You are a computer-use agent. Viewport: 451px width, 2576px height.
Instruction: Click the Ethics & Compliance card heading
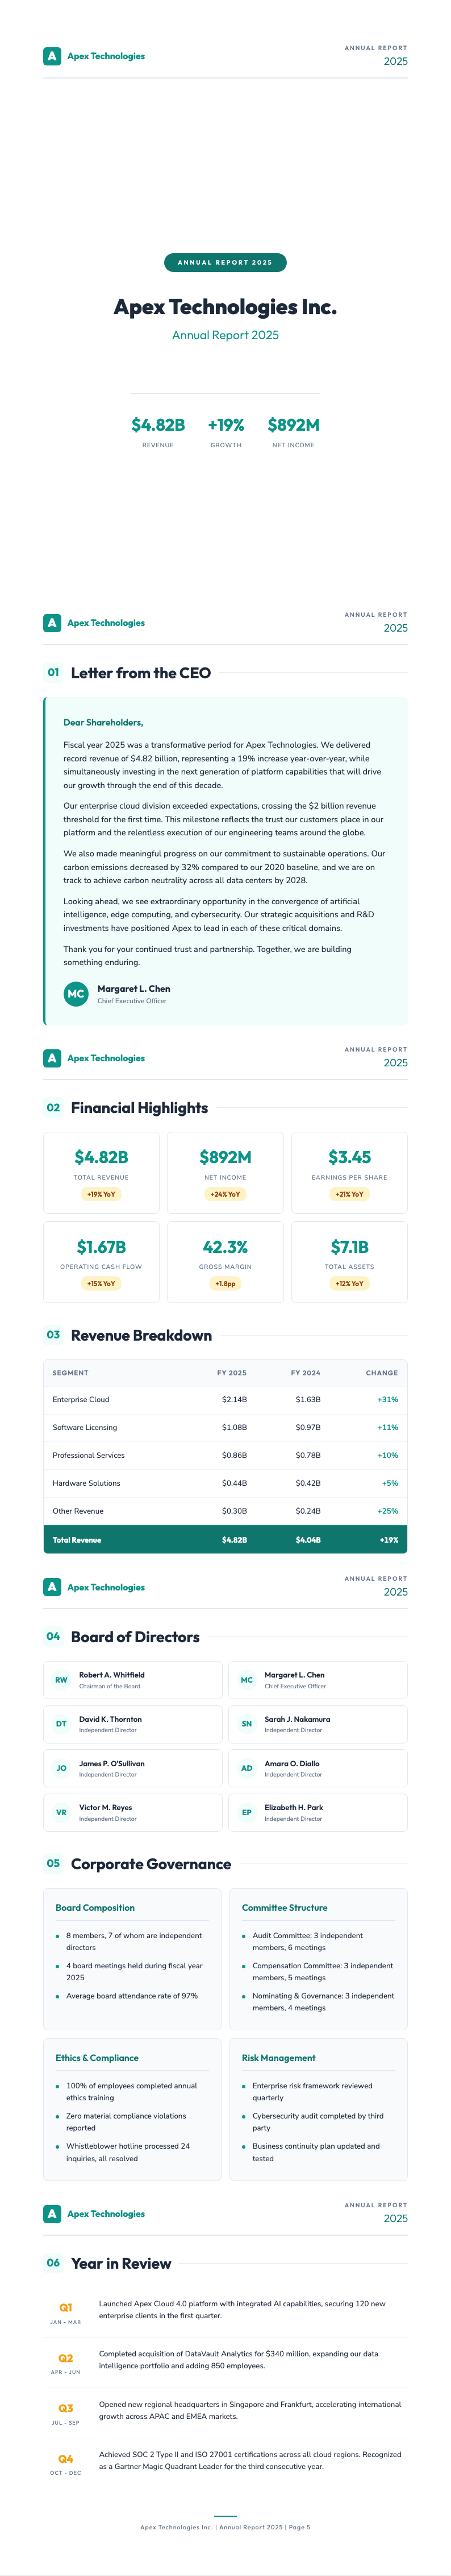coord(97,2057)
